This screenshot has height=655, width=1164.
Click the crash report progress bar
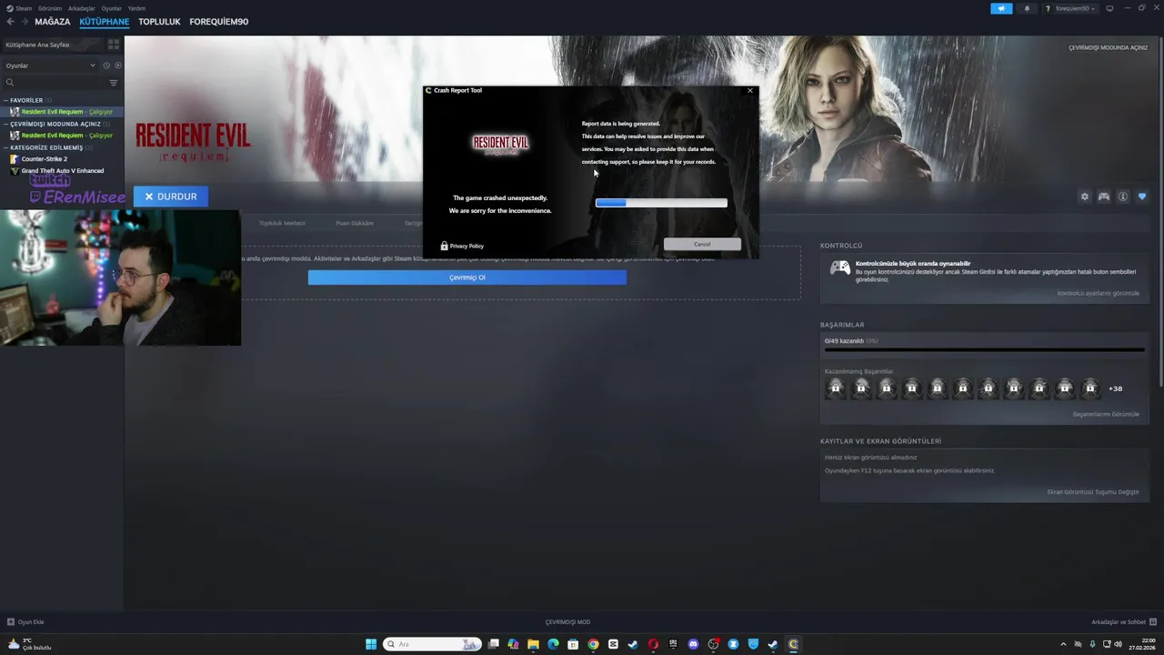661,203
